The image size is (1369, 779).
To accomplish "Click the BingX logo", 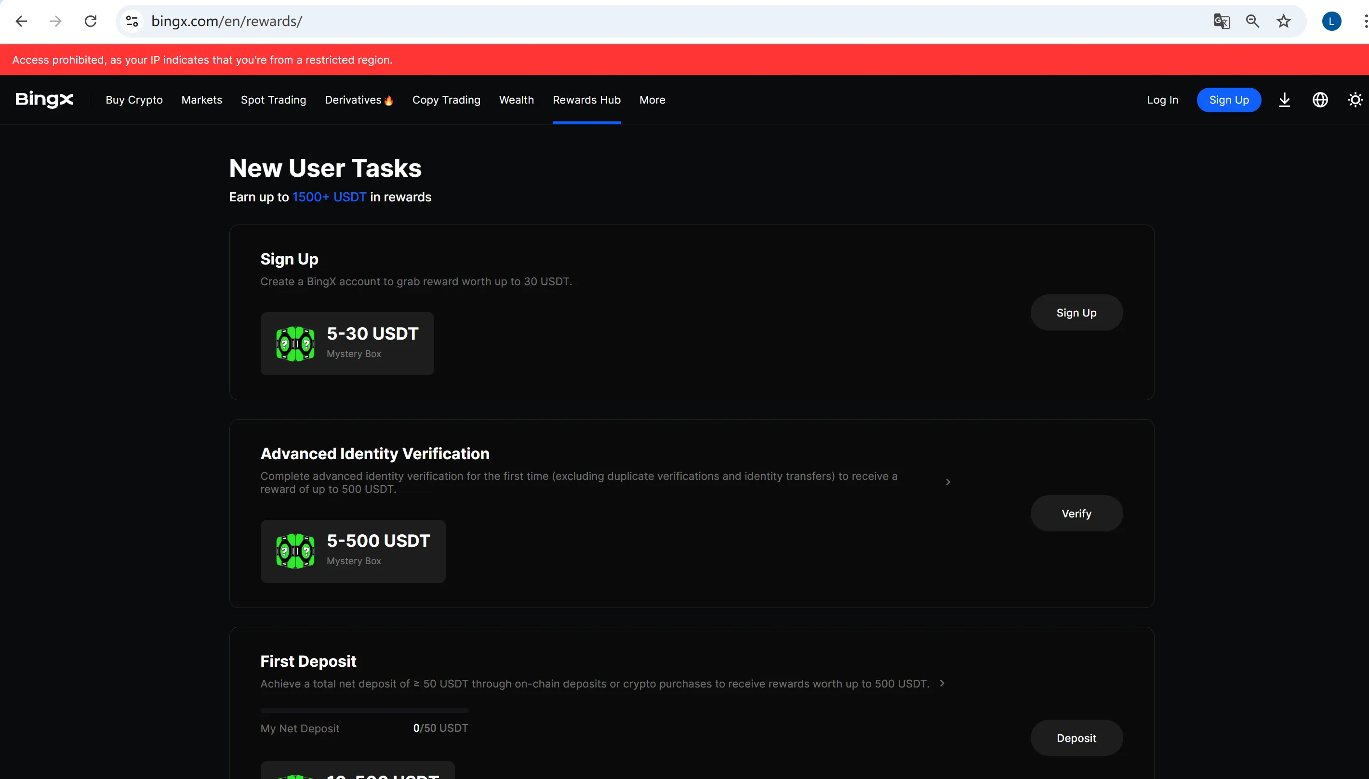I will click(x=44, y=100).
